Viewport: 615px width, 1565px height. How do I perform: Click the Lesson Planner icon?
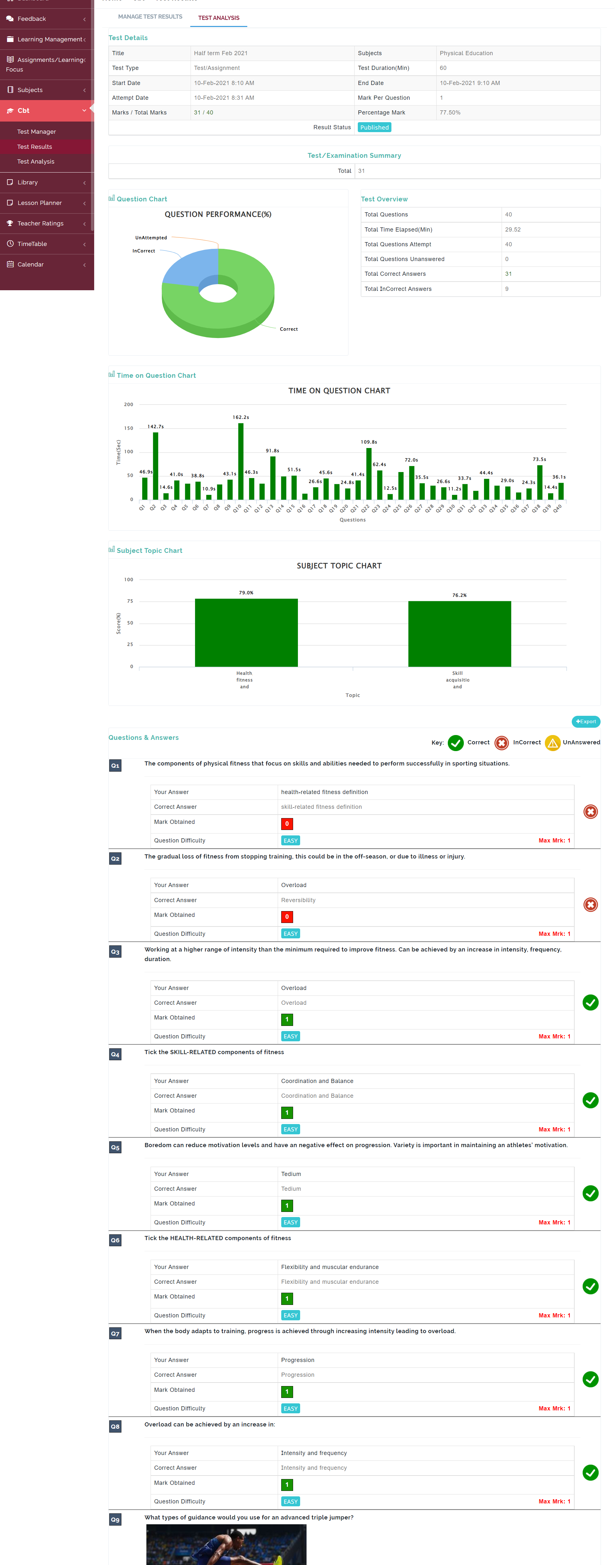click(x=10, y=202)
